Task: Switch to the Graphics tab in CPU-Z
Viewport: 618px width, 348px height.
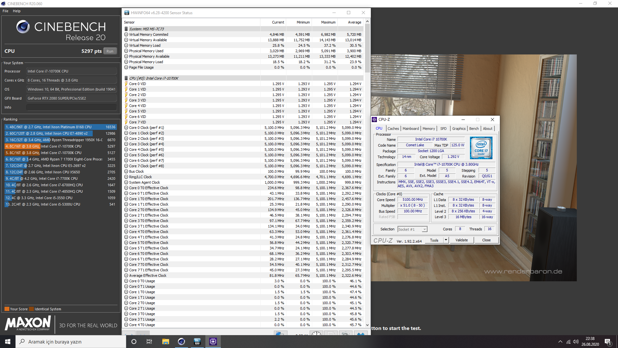Action: [459, 129]
